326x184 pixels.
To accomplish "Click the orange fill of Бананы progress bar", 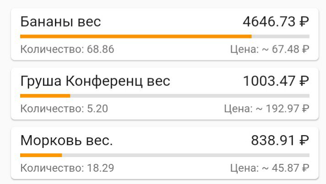I will [136, 37].
